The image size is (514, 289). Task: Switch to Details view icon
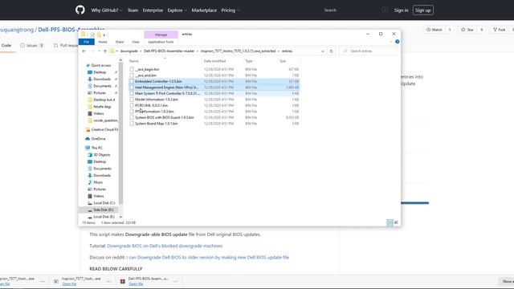coord(390,222)
